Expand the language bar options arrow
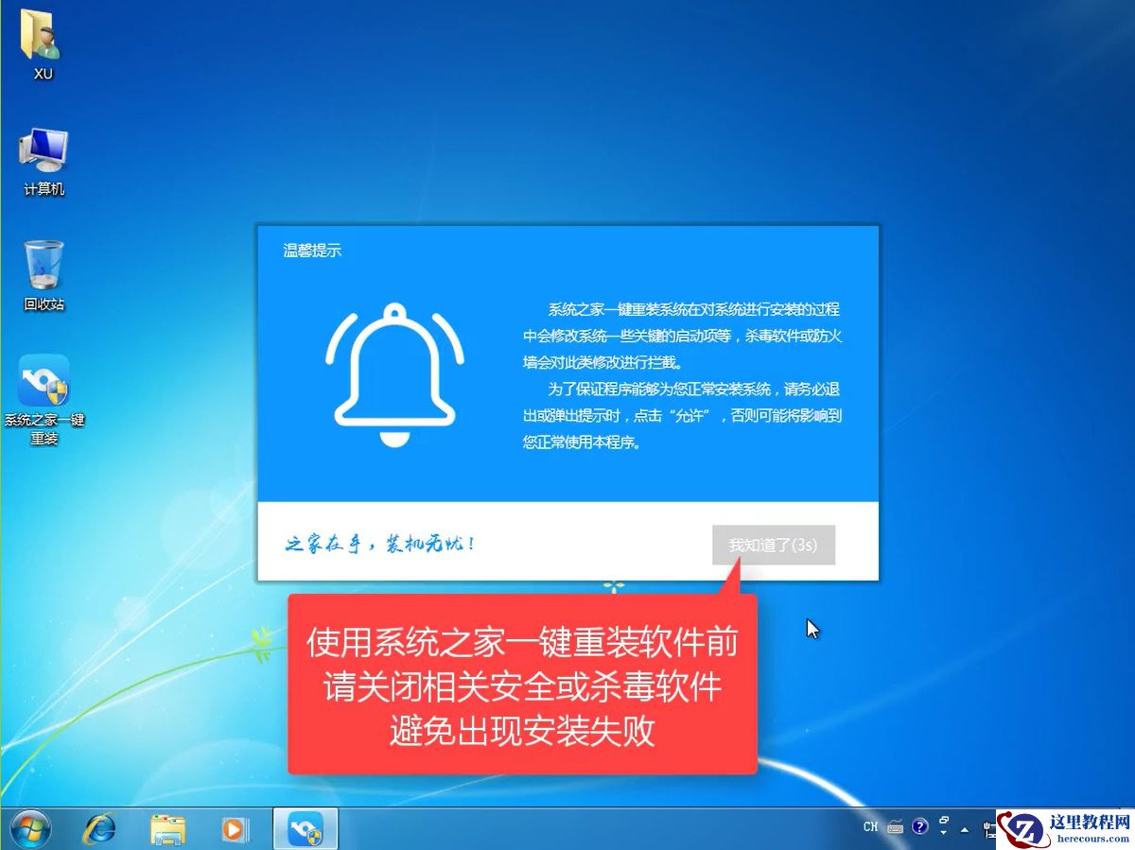 pos(943,833)
